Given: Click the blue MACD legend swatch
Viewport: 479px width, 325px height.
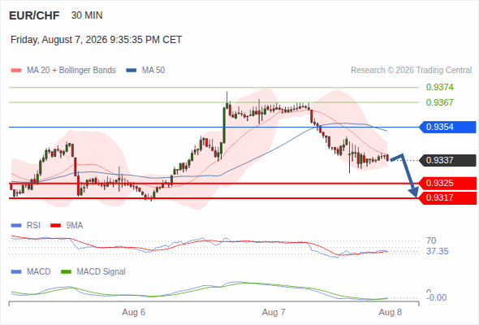Looking at the screenshot, I should click(16, 272).
